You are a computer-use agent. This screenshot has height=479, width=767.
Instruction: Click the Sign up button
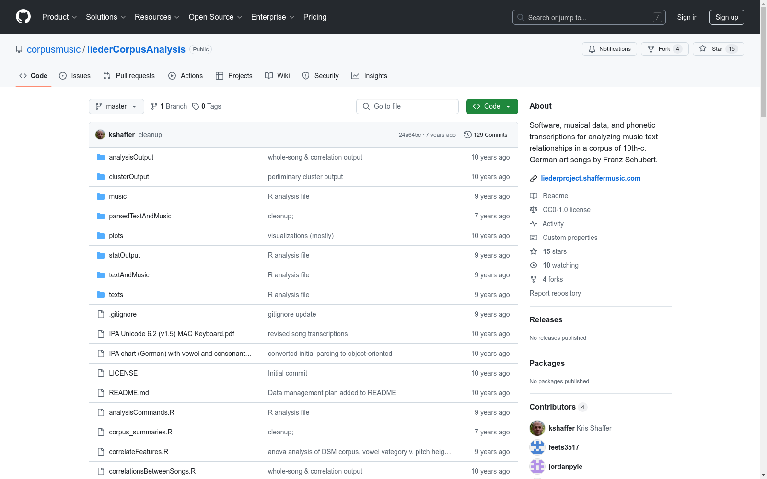click(x=727, y=17)
